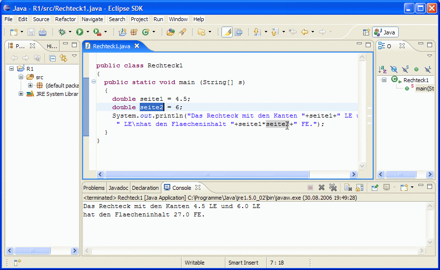Open the Run button dropdown arrow
Viewport: 440px width, 270px height.
pos(88,32)
